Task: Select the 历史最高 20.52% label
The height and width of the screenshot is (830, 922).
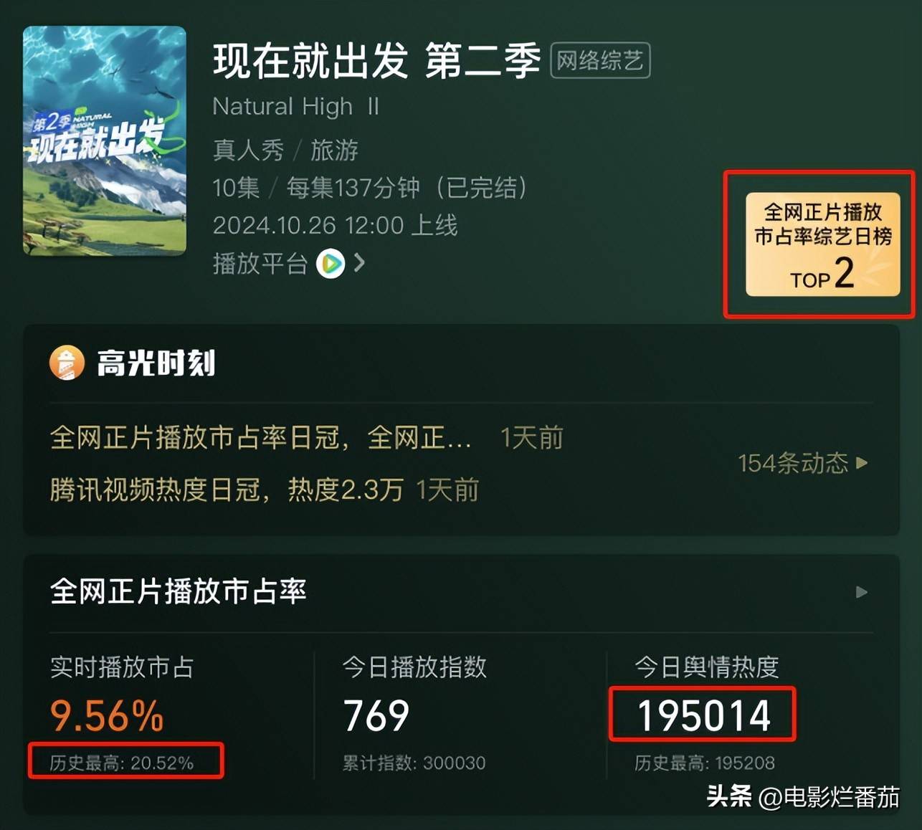Action: (x=122, y=763)
